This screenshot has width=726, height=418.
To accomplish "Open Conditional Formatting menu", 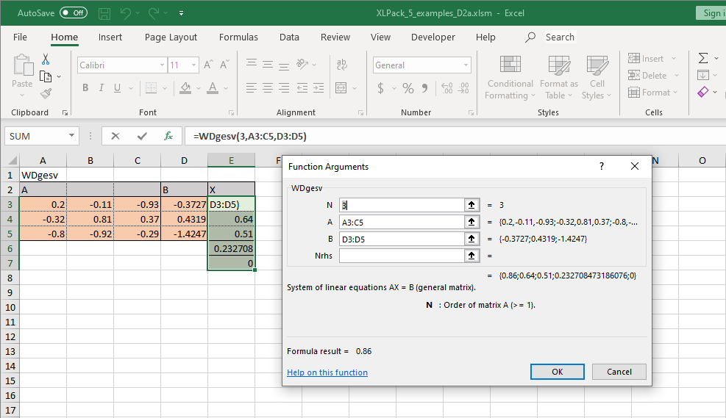I will click(510, 76).
